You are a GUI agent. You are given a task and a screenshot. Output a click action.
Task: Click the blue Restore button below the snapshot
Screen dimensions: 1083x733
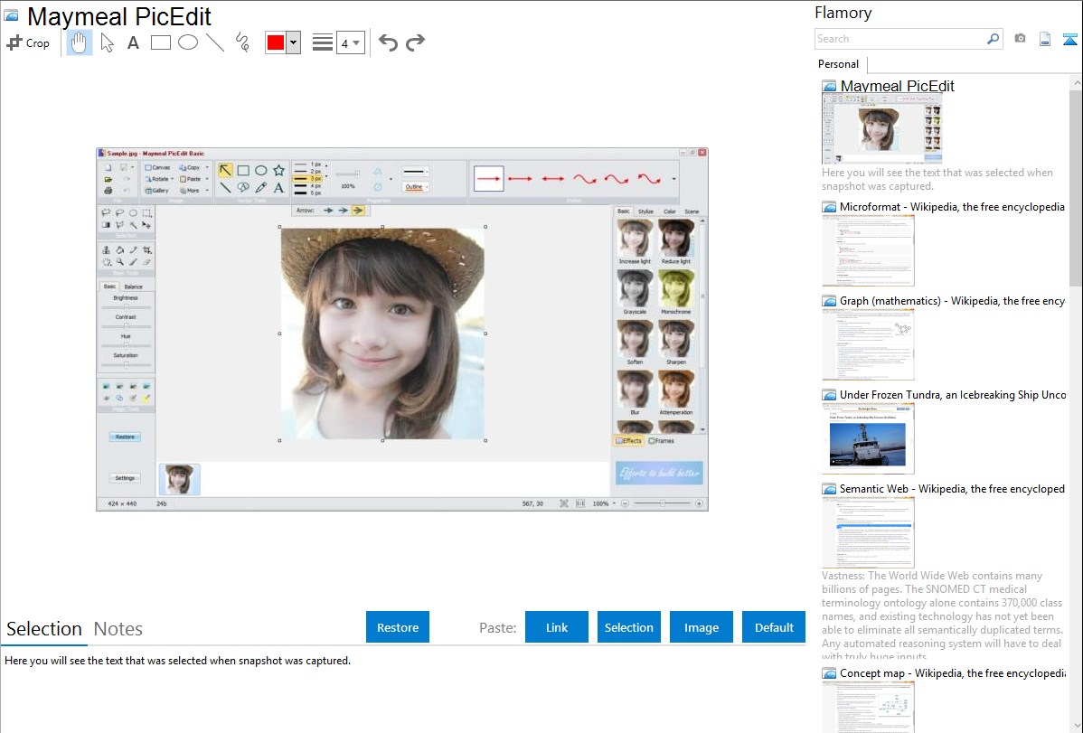click(x=398, y=627)
